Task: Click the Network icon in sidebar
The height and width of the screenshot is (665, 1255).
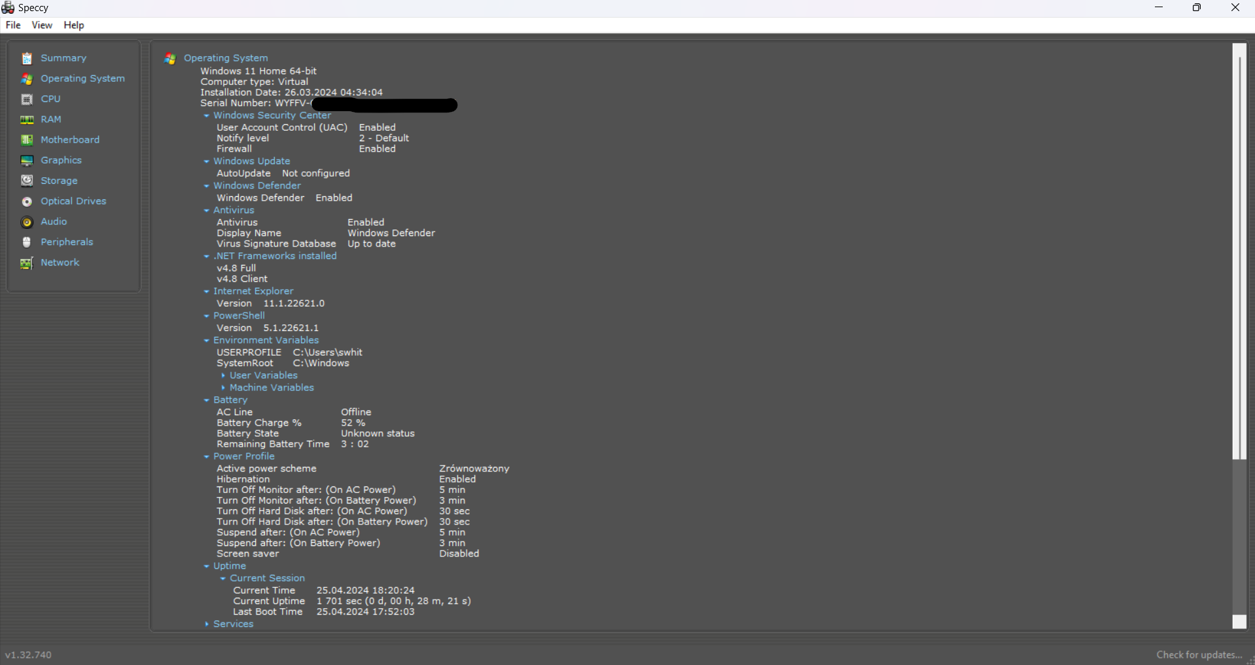Action: pos(27,263)
